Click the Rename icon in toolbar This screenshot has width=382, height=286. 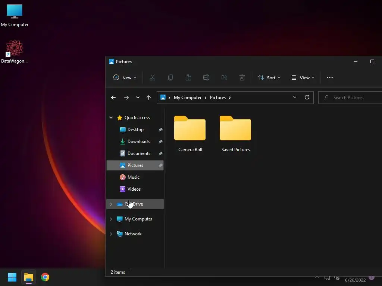(206, 77)
